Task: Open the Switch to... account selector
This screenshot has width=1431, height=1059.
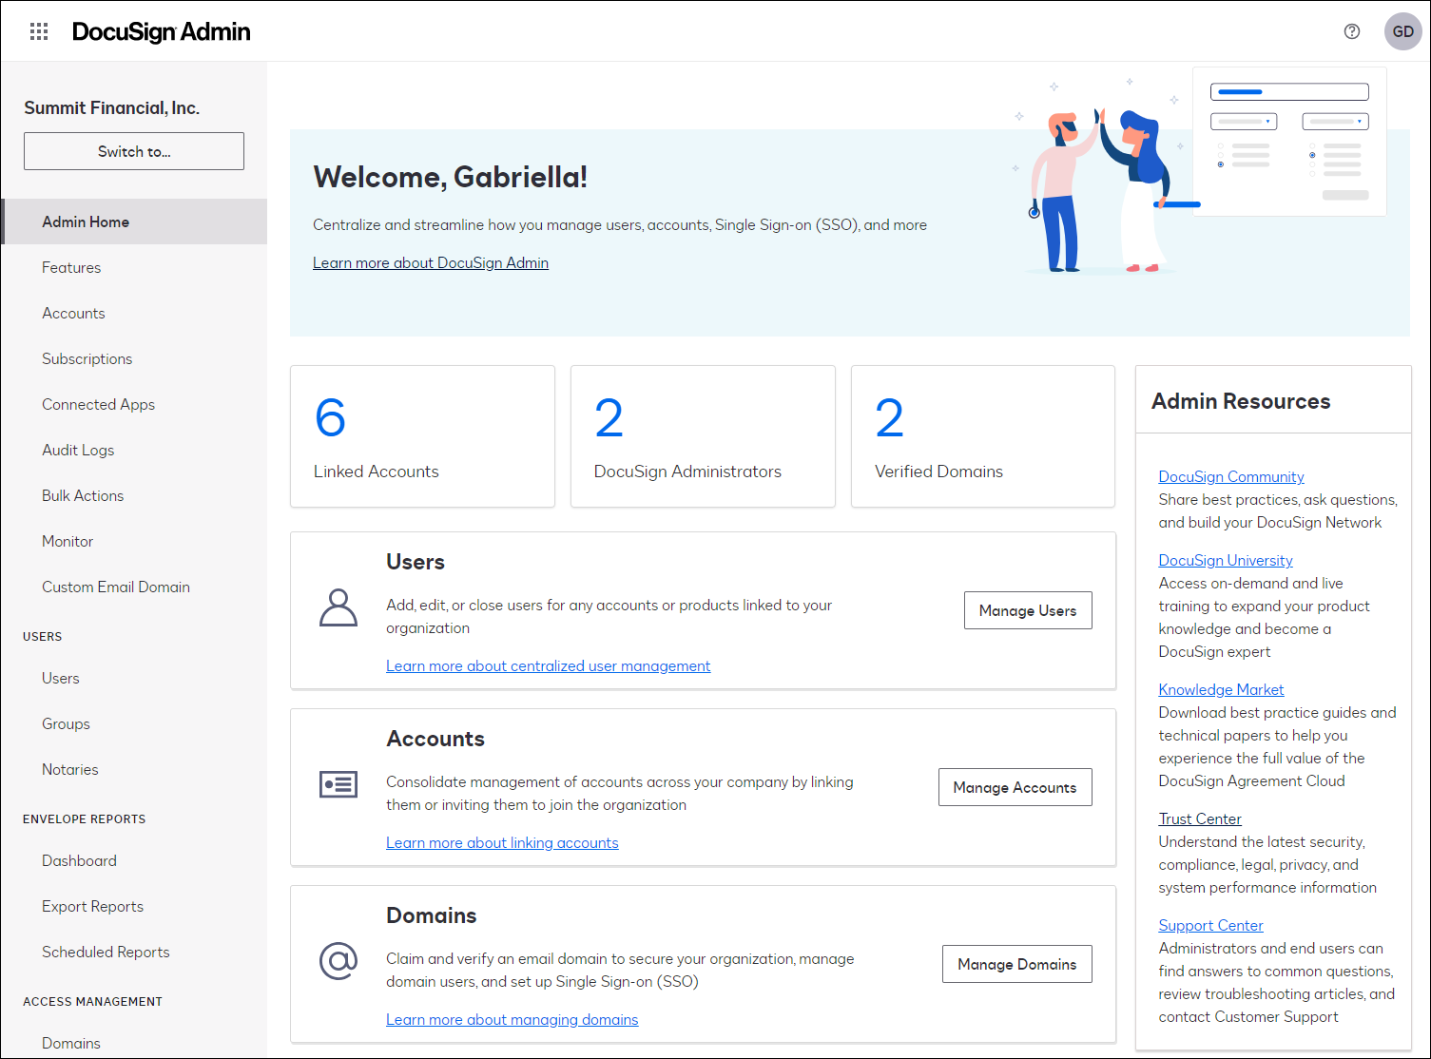Action: pos(134,151)
